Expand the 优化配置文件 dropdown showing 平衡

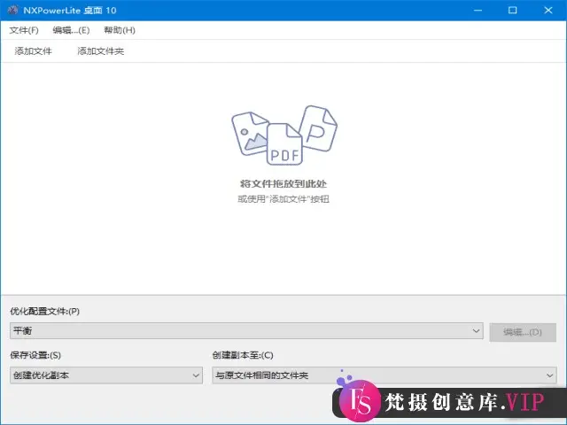coord(246,331)
